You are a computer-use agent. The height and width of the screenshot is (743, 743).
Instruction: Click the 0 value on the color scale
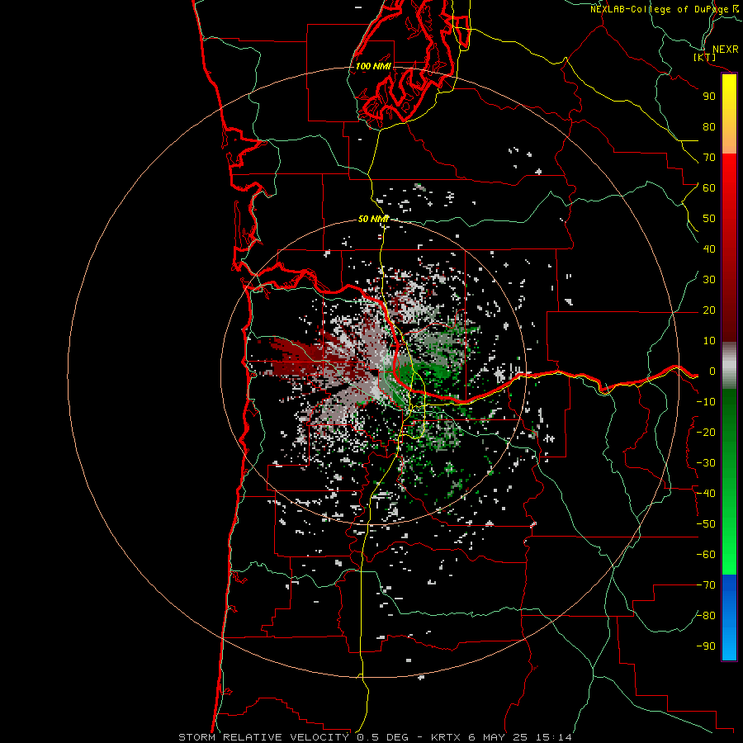click(x=712, y=371)
